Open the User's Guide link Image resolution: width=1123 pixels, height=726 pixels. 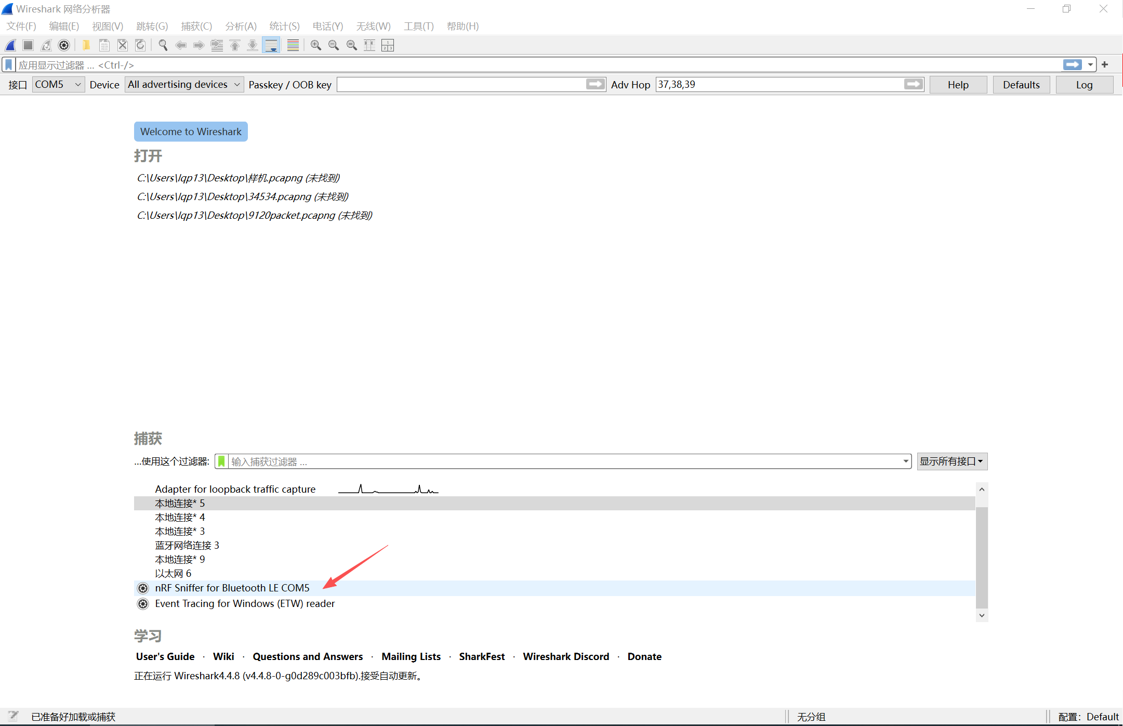(x=165, y=656)
